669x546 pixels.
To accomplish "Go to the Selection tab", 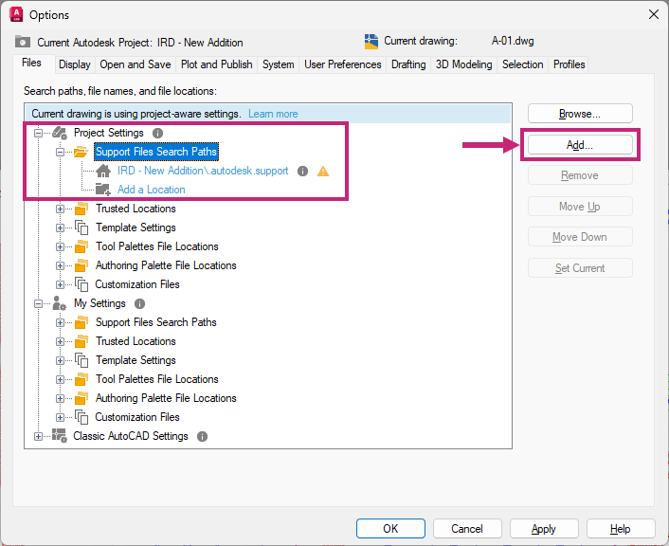I will [523, 64].
